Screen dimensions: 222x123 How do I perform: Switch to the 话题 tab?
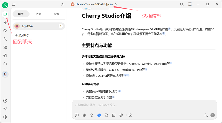tap(38, 14)
